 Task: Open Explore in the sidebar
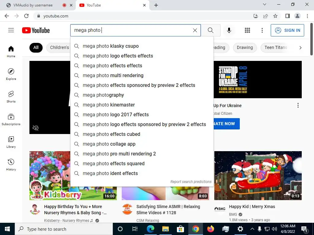11,74
